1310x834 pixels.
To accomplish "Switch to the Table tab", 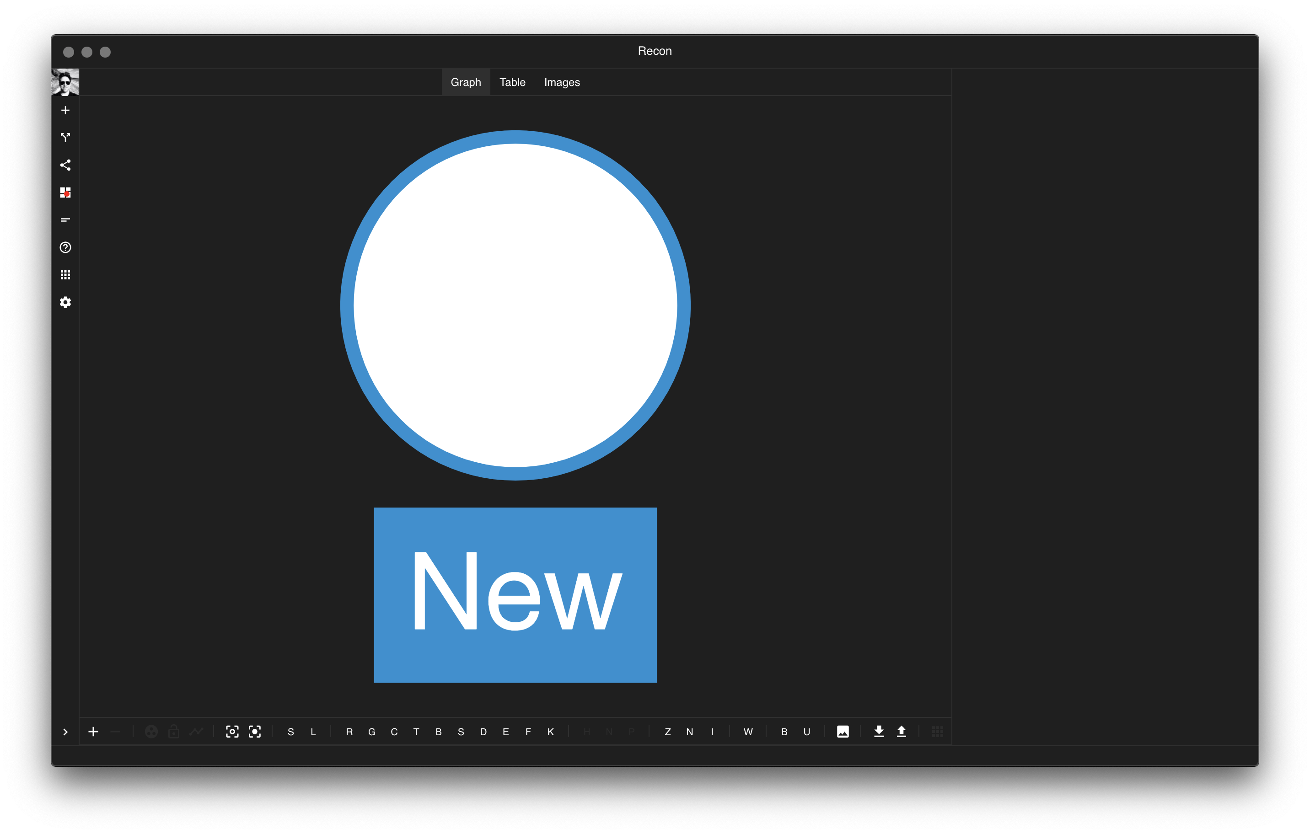I will 512,82.
